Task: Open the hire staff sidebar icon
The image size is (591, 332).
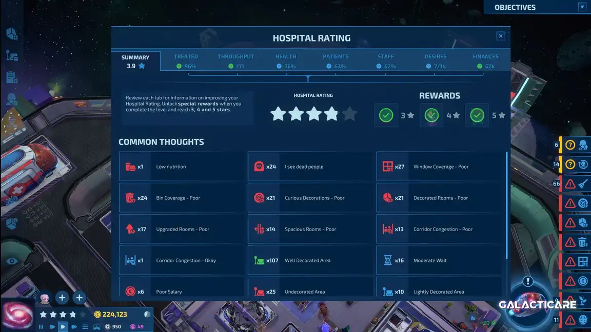Action: pyautogui.click(x=12, y=99)
